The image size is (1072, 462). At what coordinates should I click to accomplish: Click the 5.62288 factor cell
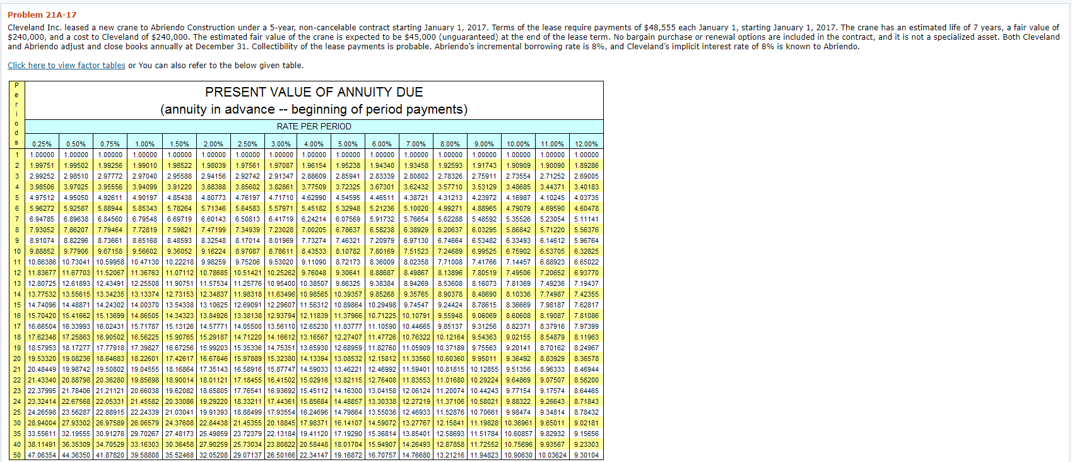click(451, 219)
